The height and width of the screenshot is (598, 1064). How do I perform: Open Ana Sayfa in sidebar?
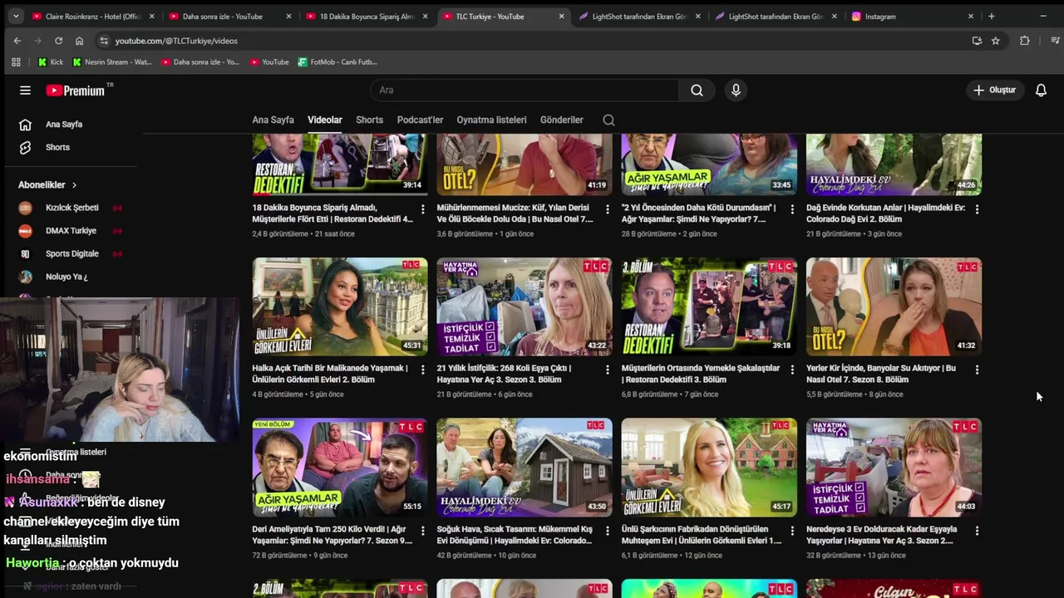[x=63, y=125]
